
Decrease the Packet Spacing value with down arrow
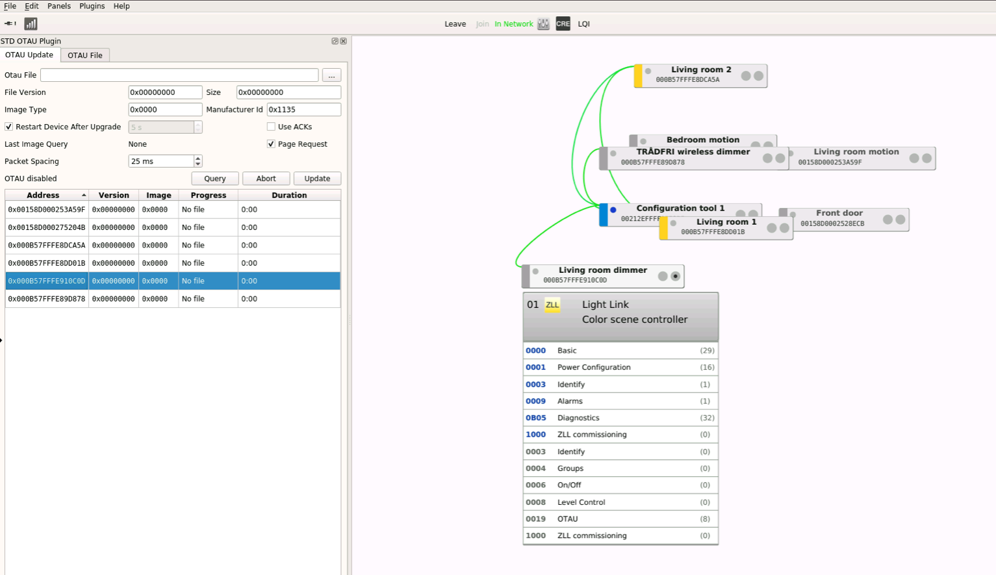tap(198, 164)
